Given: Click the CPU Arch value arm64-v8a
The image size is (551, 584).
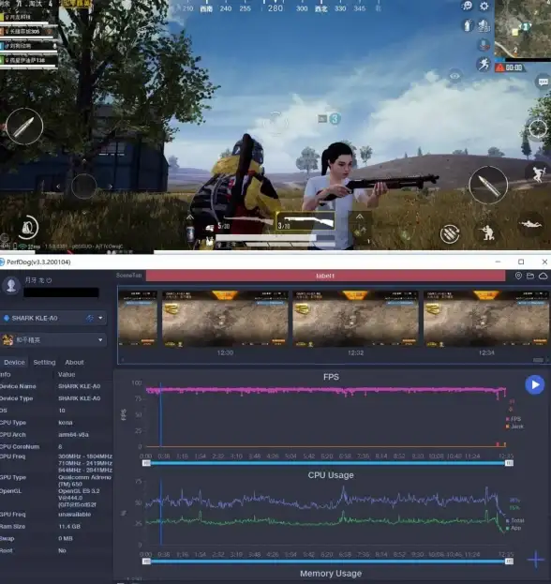Looking at the screenshot, I should tap(73, 435).
